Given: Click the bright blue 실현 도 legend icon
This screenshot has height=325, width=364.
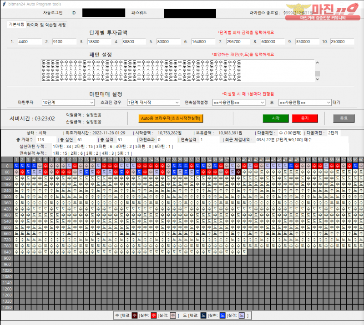Looking at the screenshot, I should (x=222, y=315).
